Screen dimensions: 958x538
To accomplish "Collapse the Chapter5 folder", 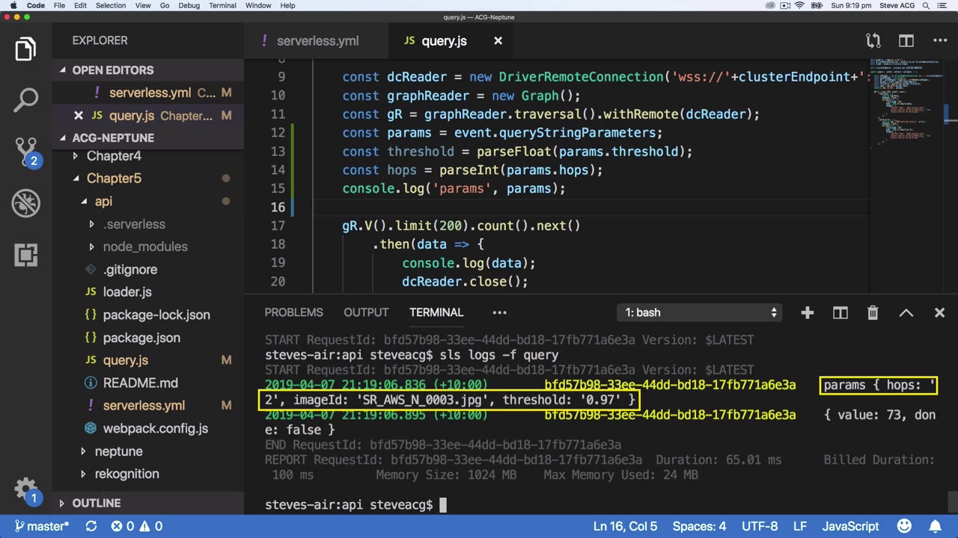I will (x=114, y=179).
